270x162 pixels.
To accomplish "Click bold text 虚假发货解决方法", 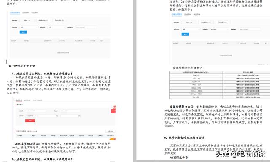I will tap(182, 107).
